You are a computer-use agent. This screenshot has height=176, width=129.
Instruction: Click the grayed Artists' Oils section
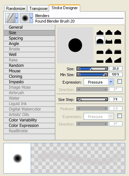click(x=29, y=115)
